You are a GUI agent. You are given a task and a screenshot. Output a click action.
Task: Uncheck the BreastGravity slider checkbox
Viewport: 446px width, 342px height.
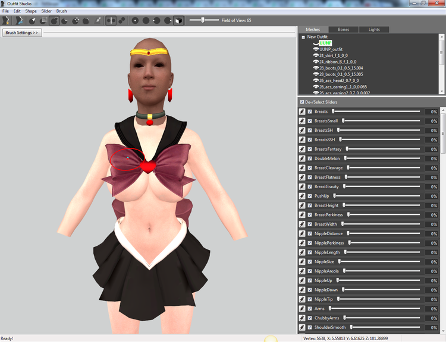click(310, 186)
